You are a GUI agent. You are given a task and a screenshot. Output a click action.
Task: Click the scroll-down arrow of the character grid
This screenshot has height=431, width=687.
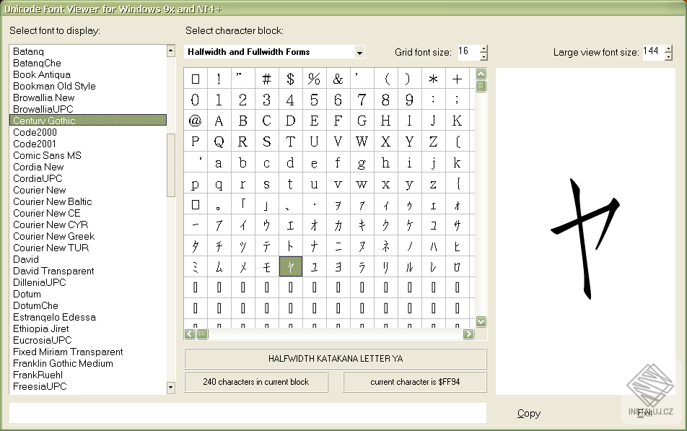[479, 321]
